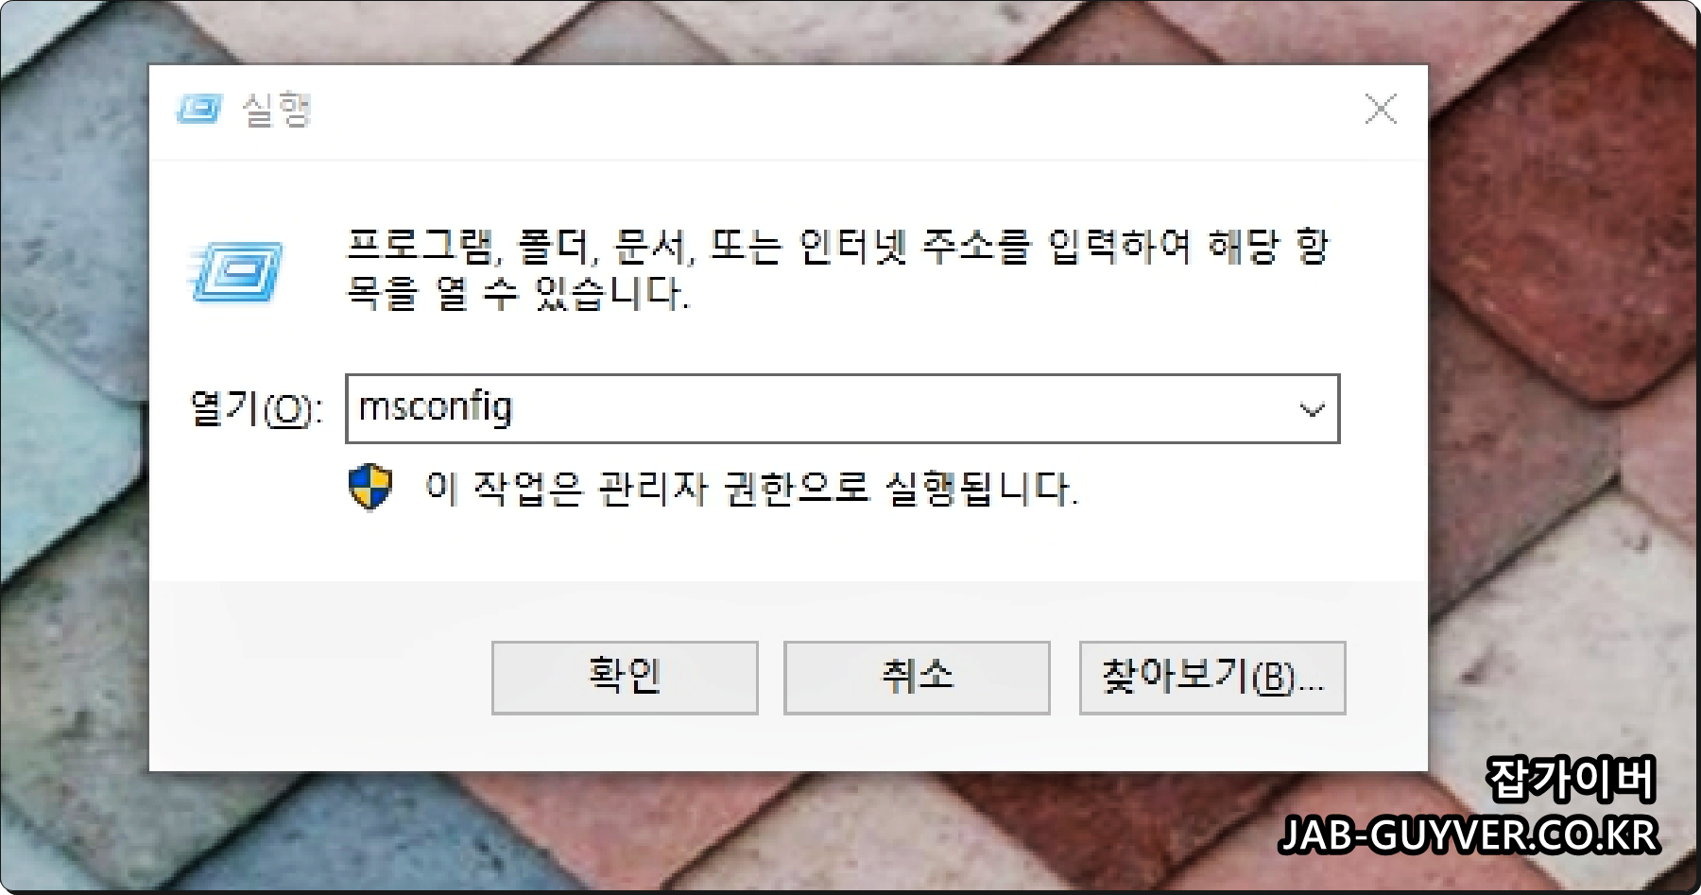Focus the 열기 input field containing msconfig

(842, 408)
